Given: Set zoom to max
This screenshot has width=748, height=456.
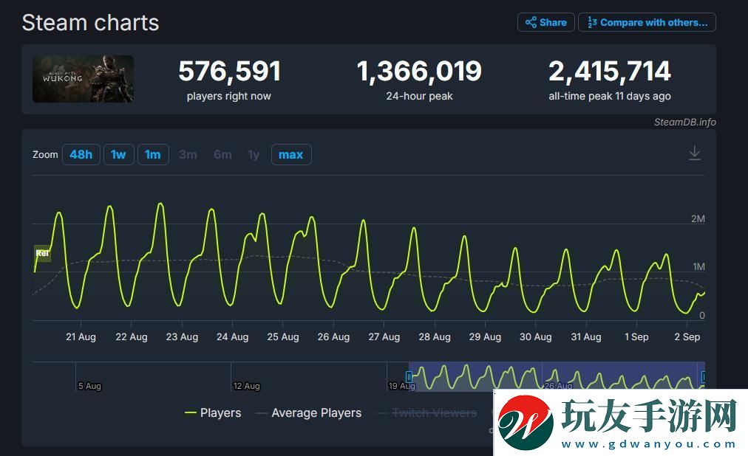Looking at the screenshot, I should point(291,155).
